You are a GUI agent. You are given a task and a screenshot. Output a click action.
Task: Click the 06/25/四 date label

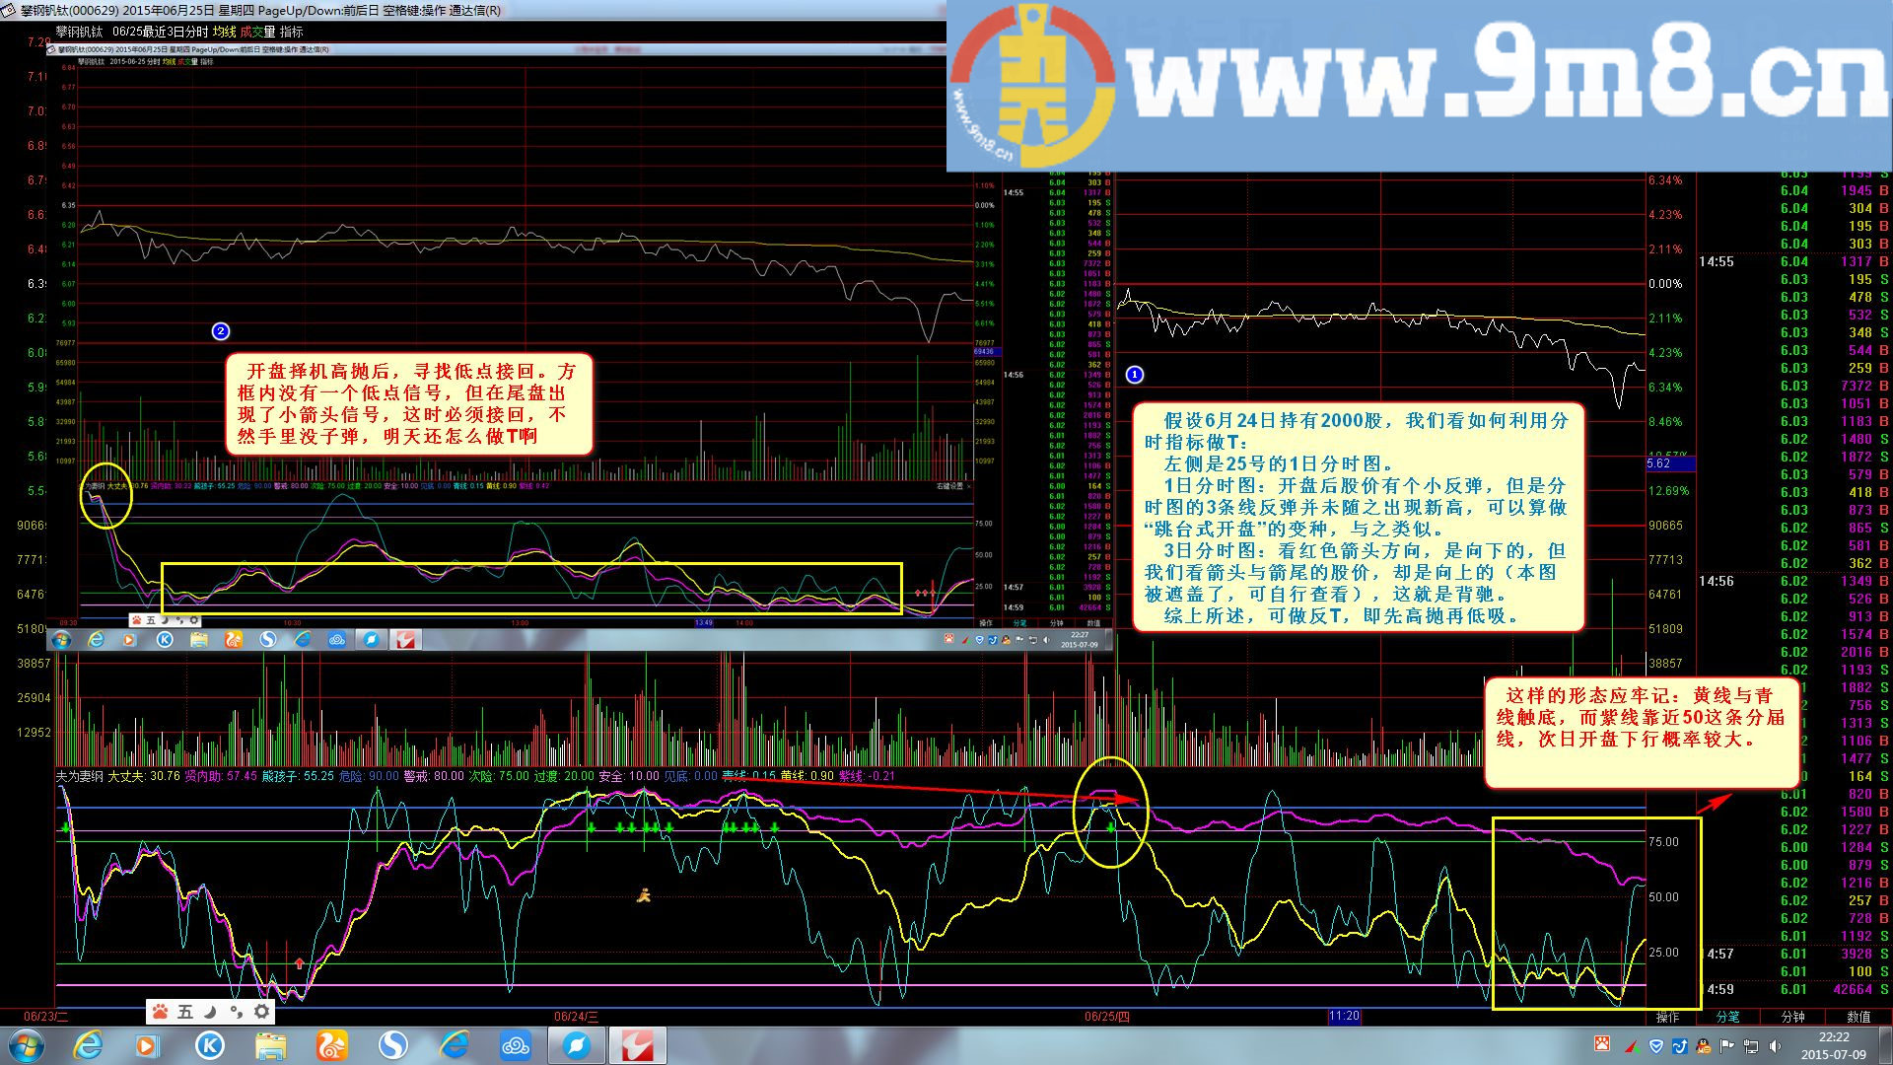click(1106, 1017)
